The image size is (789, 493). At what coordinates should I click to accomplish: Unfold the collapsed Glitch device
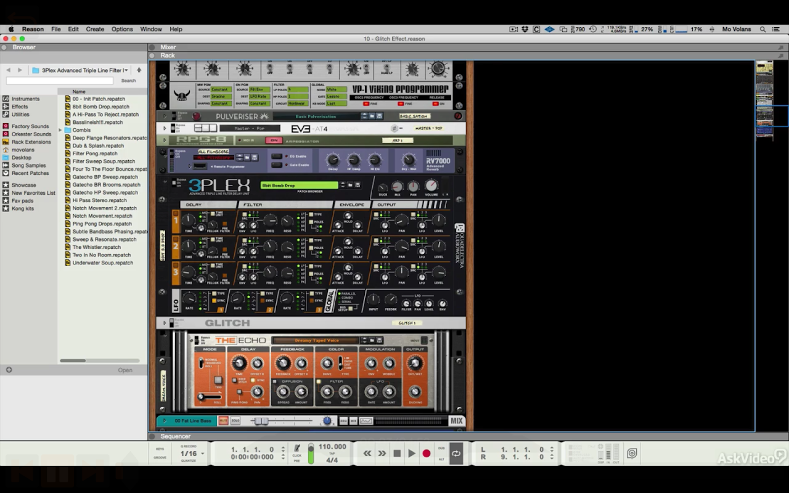coord(165,323)
